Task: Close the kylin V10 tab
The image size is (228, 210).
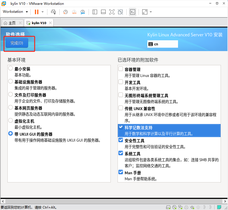Action: tap(50, 23)
